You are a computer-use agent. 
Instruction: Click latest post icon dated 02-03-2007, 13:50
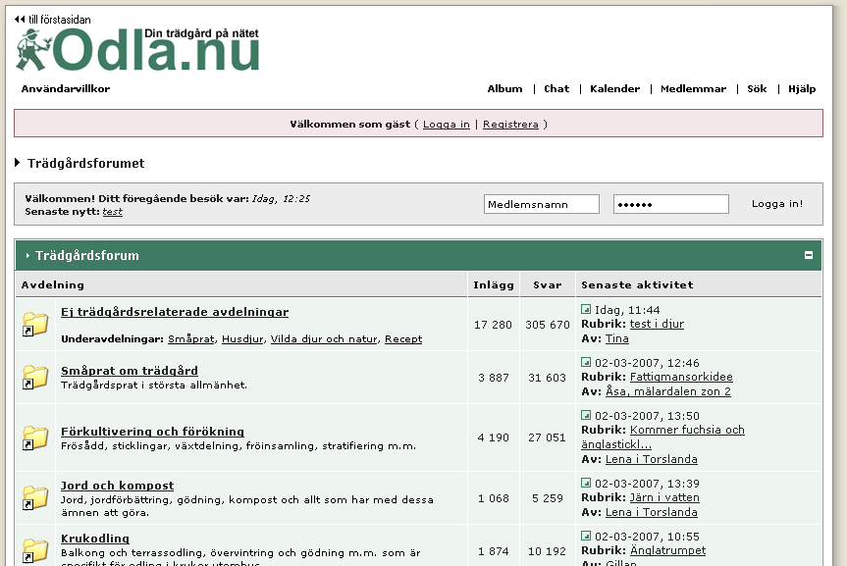[x=586, y=415]
